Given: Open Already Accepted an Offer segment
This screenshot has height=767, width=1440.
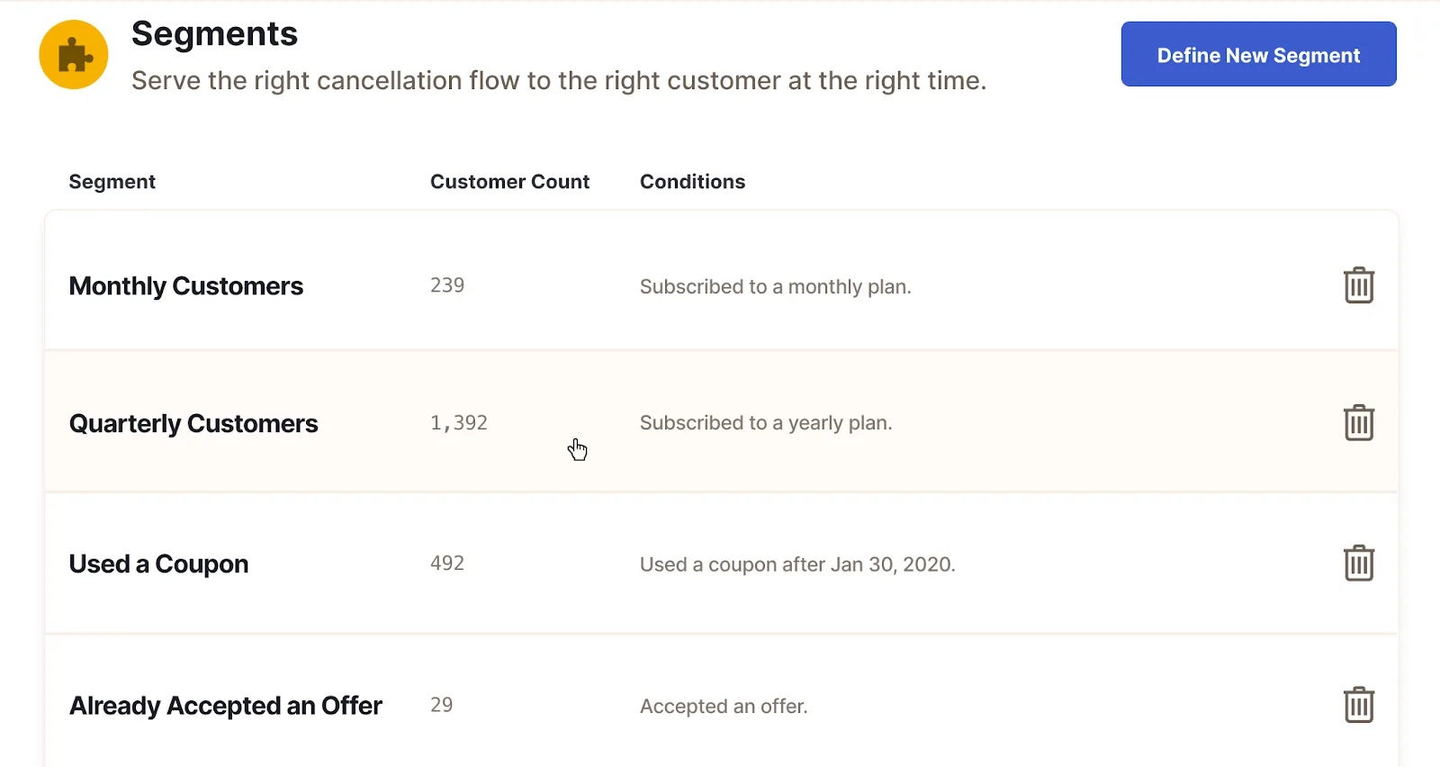Looking at the screenshot, I should 226,706.
